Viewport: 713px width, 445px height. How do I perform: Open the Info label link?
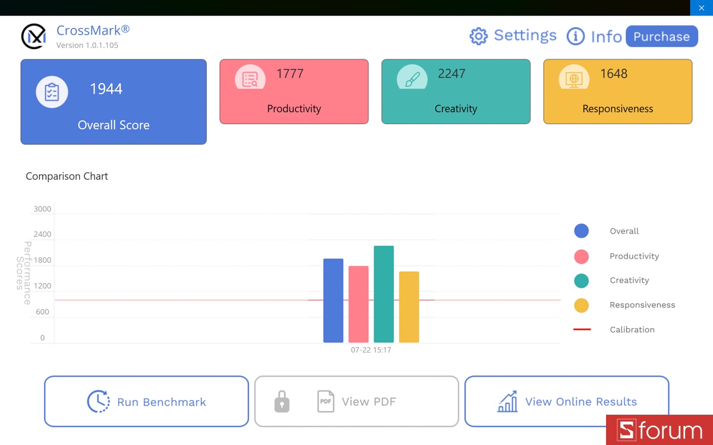point(606,36)
